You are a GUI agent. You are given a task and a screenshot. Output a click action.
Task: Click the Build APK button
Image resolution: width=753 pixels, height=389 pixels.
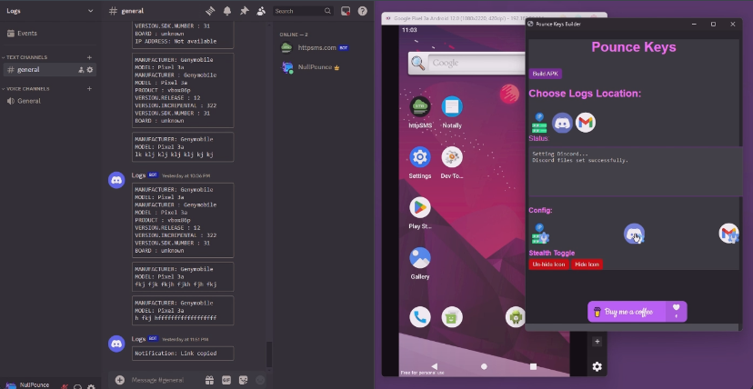point(545,74)
